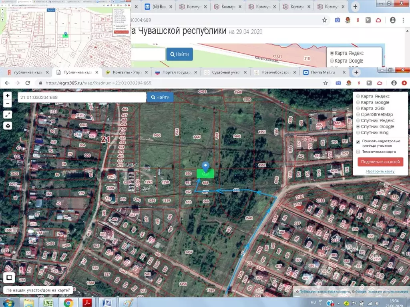Viewport: 410px width, 307px height.
Task: Zoom in the map with plus button
Action: pos(8,96)
